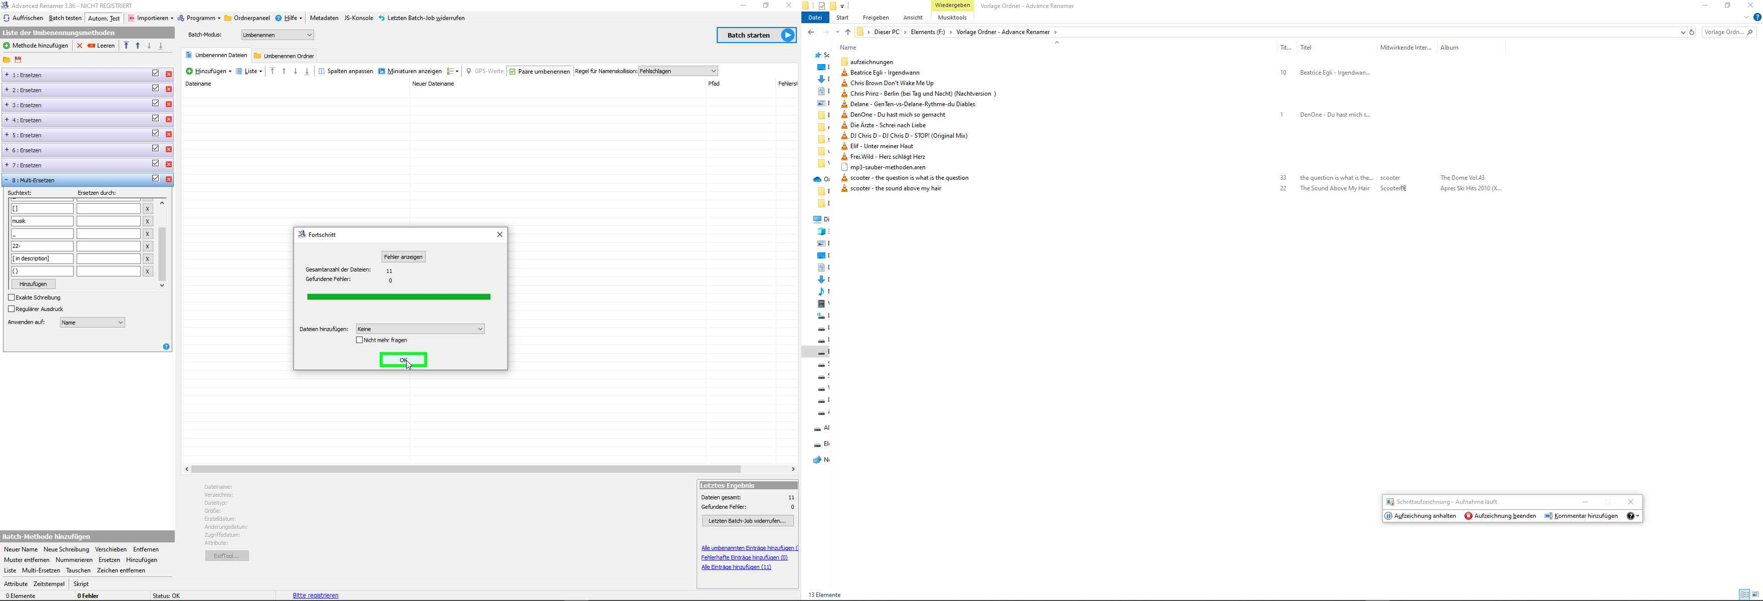Switch to Umbenennen Ordner tab
Viewport: 1763px width, 601px height.
point(284,56)
